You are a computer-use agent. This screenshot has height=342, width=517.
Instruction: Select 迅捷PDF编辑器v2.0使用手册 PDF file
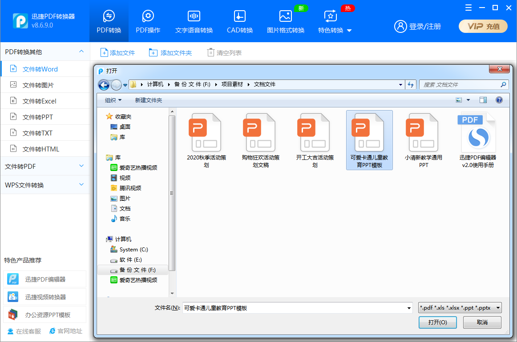tap(478, 140)
